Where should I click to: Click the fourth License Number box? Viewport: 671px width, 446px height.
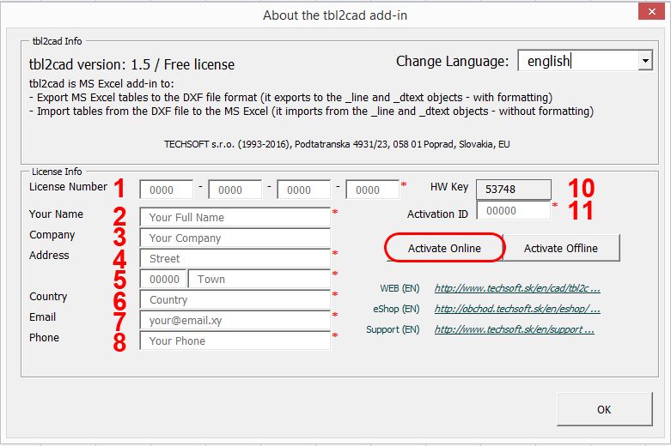pos(372,190)
